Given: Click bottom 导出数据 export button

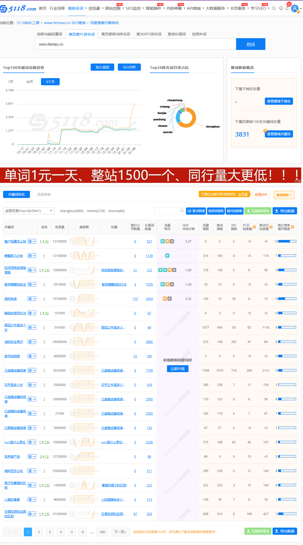Looking at the screenshot, I should [285, 531].
